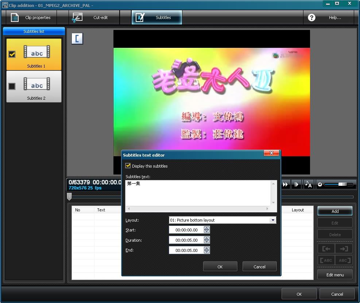The width and height of the screenshot is (360, 303).
Task: Click the fast forward playback button
Action: (x=286, y=184)
